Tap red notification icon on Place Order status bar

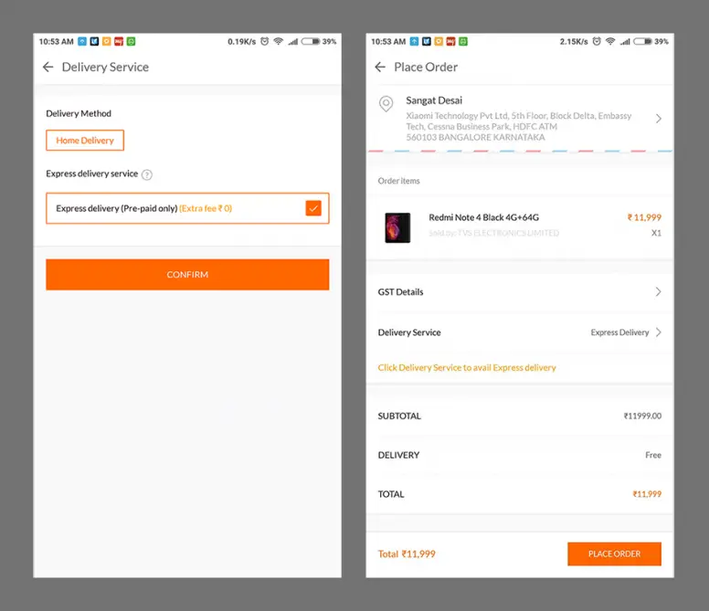[450, 42]
